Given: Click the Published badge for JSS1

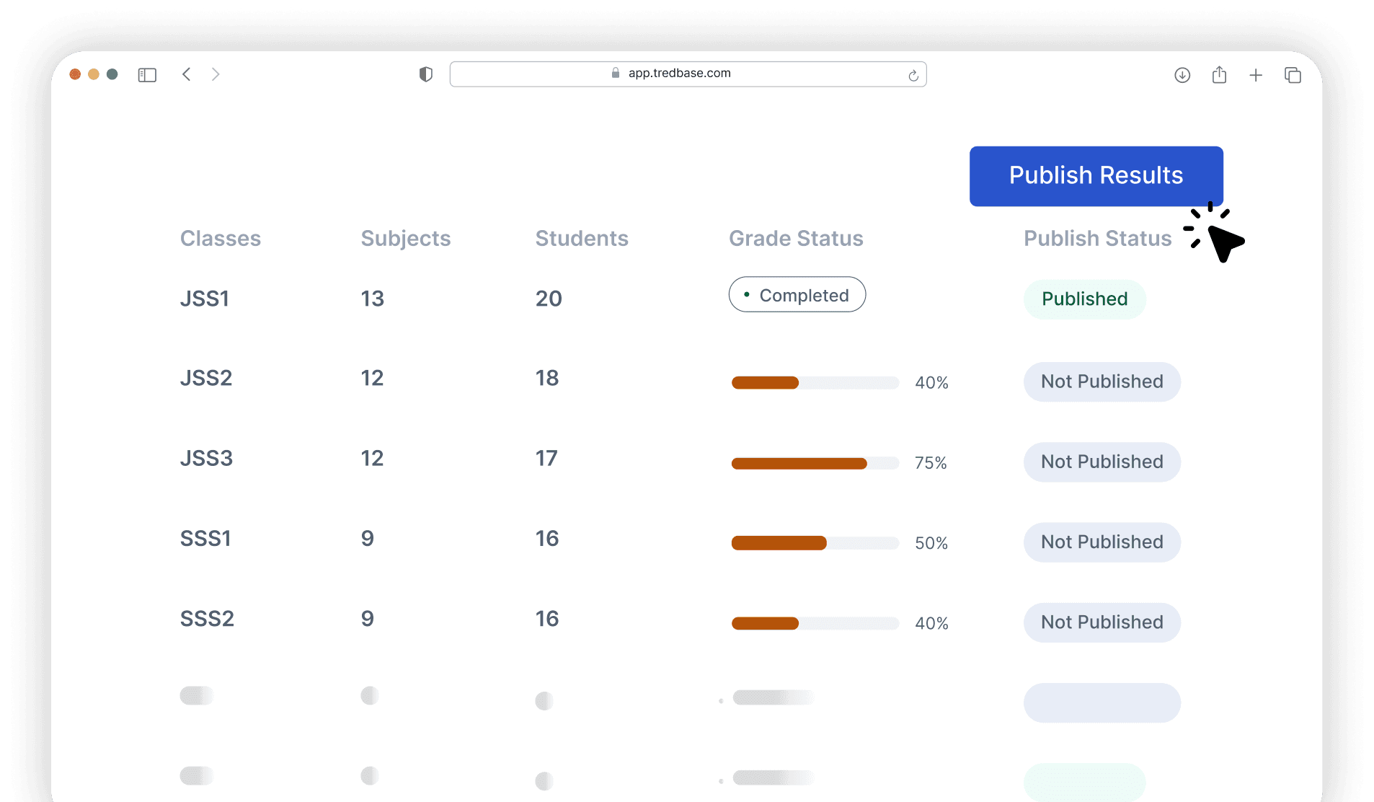Looking at the screenshot, I should point(1084,299).
